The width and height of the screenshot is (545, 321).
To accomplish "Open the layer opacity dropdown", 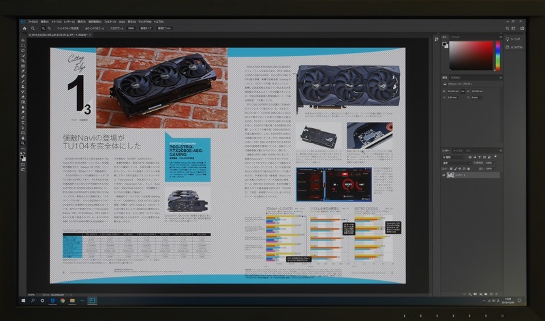I will [495, 163].
